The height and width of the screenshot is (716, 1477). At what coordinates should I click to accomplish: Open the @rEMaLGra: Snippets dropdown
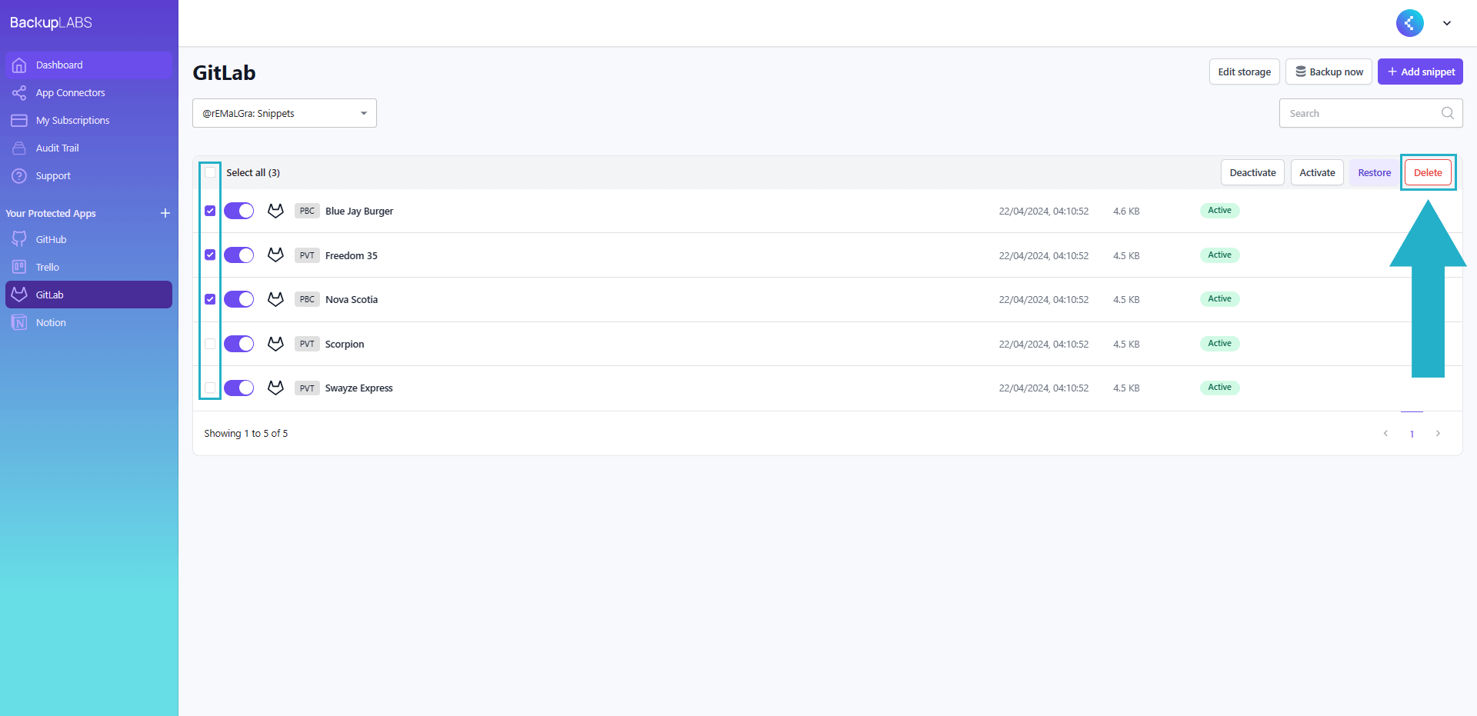(x=285, y=113)
